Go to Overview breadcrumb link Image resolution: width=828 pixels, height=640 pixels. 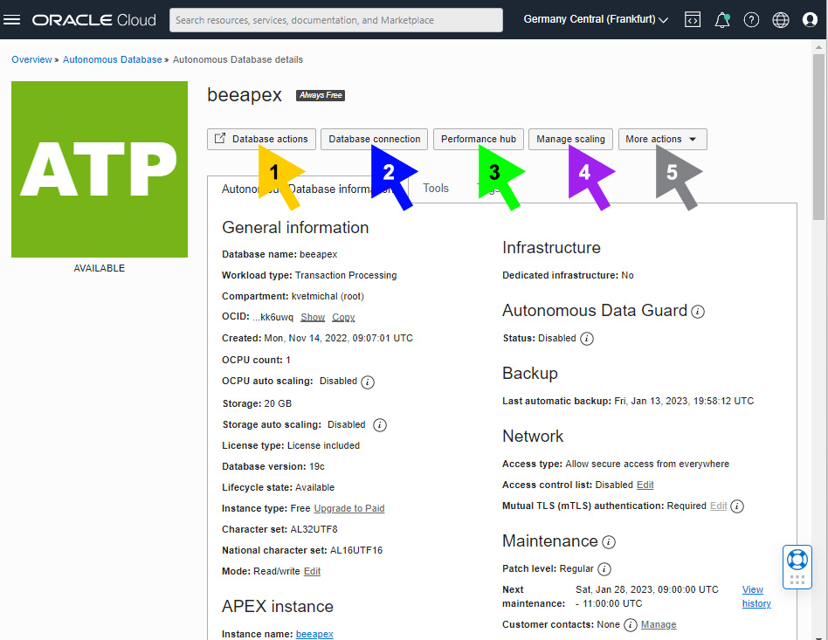point(31,59)
